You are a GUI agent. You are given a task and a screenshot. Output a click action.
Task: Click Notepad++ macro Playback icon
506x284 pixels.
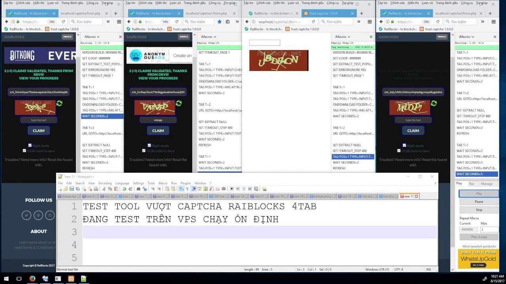pyautogui.click(x=244, y=189)
